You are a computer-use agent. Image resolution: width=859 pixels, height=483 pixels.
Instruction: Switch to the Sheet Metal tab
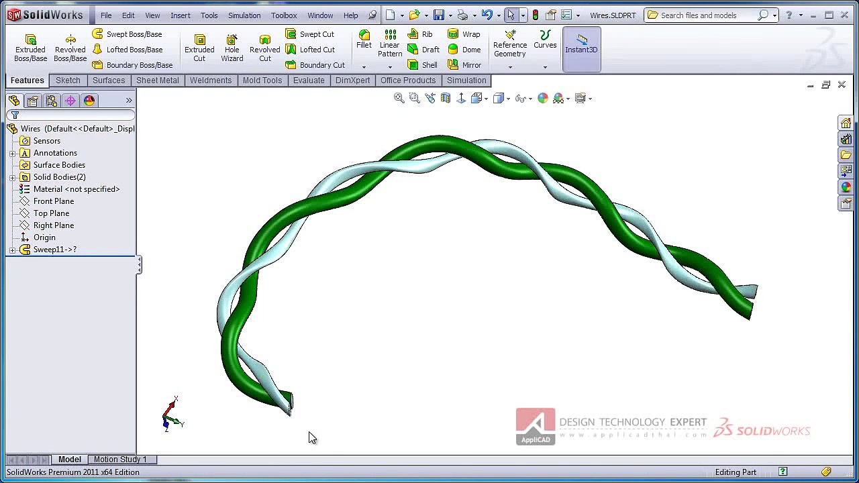[158, 80]
